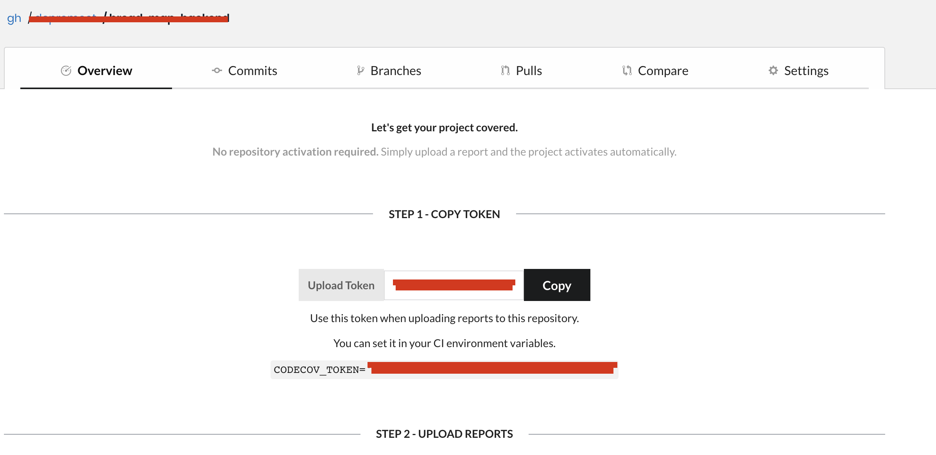Viewport: 936px width, 455px height.
Task: Click the Step 2 Upload Reports heading
Action: tap(444, 434)
